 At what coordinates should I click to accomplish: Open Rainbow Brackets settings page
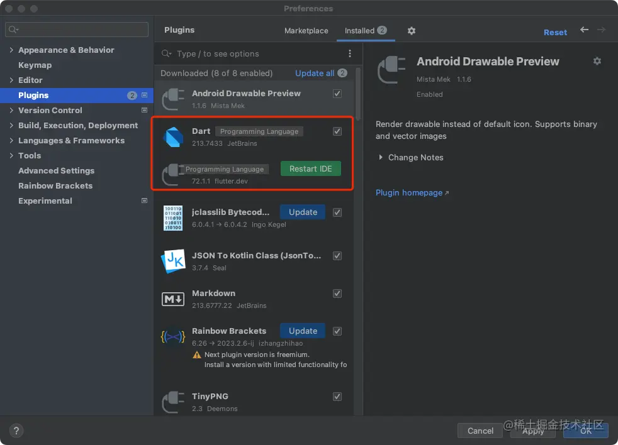point(55,185)
